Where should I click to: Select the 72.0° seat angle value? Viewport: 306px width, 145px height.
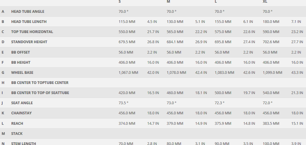click(267, 103)
